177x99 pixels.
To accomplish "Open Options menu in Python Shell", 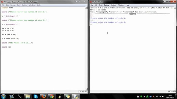I will pos(113,5).
